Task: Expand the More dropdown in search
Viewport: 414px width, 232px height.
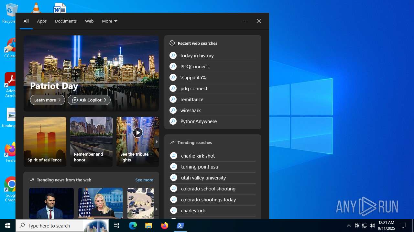Action: [x=109, y=21]
